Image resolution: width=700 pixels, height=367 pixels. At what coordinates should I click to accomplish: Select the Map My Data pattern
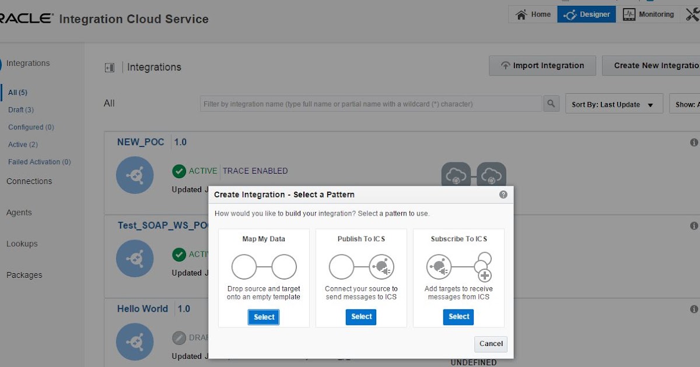point(263,317)
